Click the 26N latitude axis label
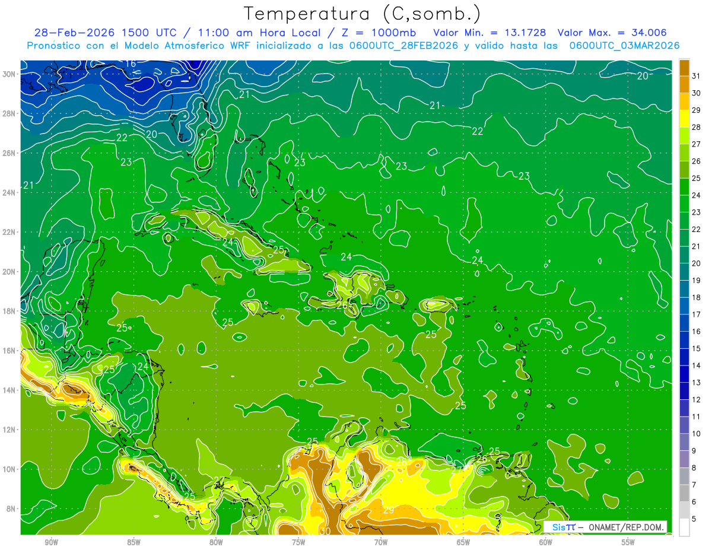 tap(9, 153)
